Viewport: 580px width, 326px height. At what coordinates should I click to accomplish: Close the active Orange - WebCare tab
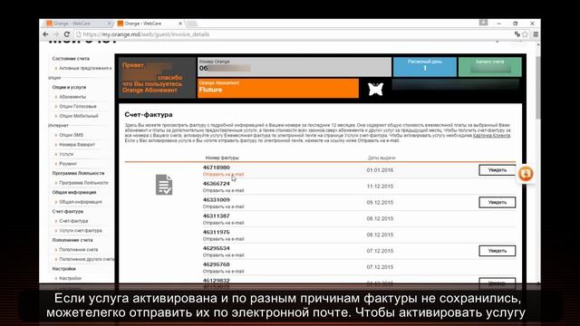coord(180,24)
